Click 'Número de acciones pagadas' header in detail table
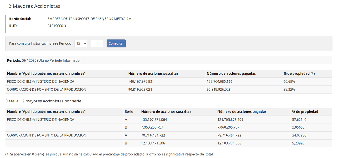Viewport: 346px width, 158px height. coord(242,111)
